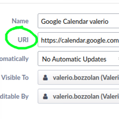Select valerio.bozzolan in Visible To field
This screenshot has height=119, width=119.
[x=76, y=78]
